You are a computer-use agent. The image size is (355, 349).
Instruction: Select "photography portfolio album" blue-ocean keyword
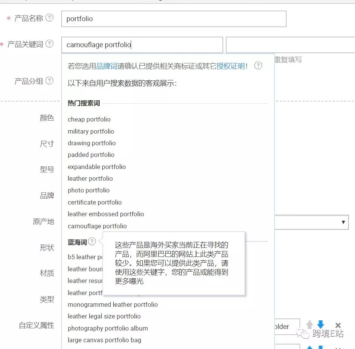108,328
